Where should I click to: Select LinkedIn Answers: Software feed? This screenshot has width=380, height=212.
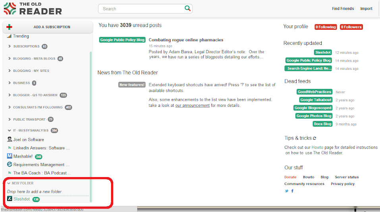click(x=41, y=148)
